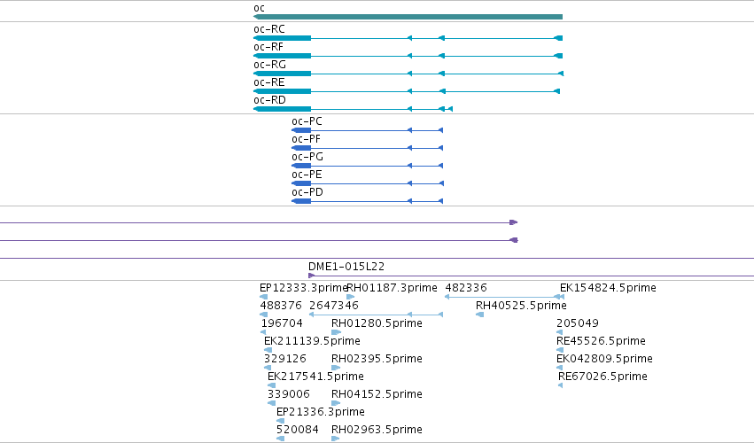Click the EK211139.5prime EST label
This screenshot has height=443, width=754.
[312, 341]
